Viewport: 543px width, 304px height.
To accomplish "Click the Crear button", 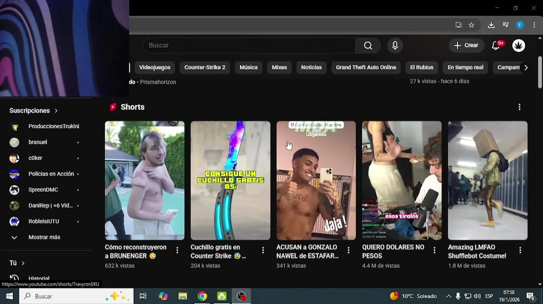I will (466, 46).
